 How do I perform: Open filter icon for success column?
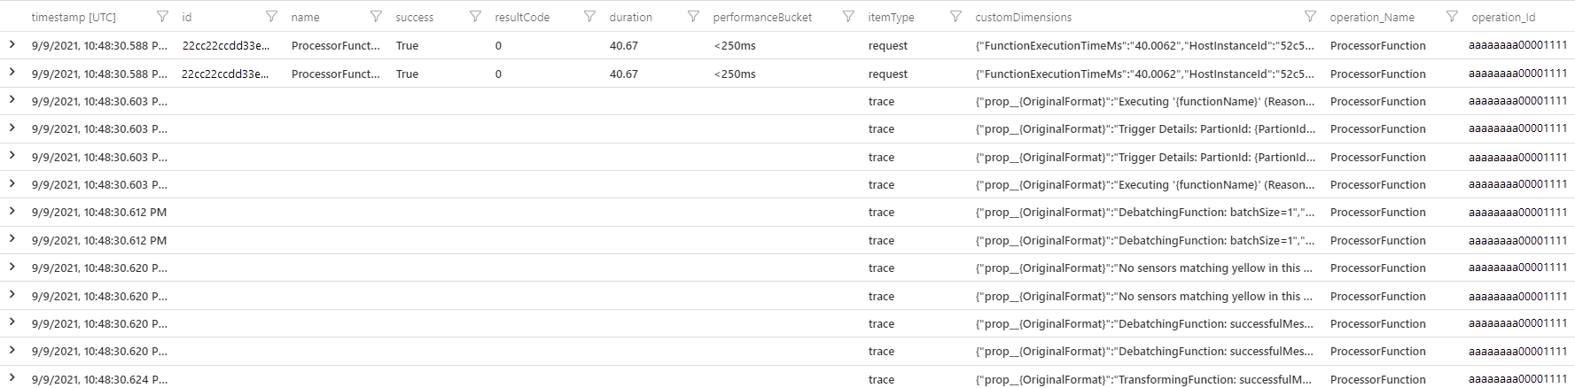475,17
